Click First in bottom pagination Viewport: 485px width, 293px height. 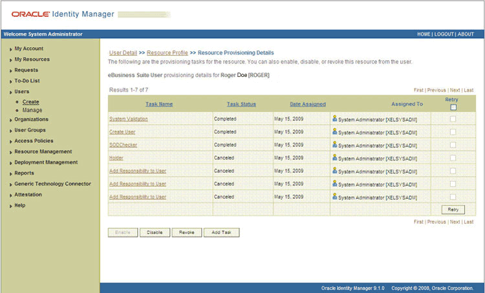pyautogui.click(x=418, y=222)
